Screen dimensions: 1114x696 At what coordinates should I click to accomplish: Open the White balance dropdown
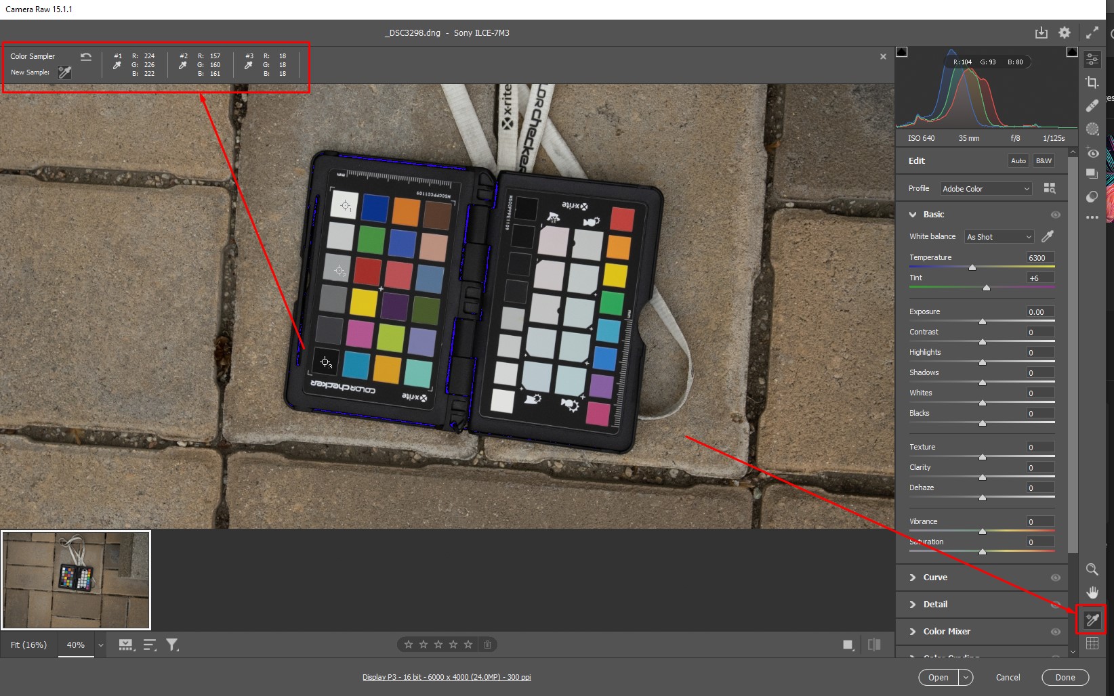click(998, 236)
